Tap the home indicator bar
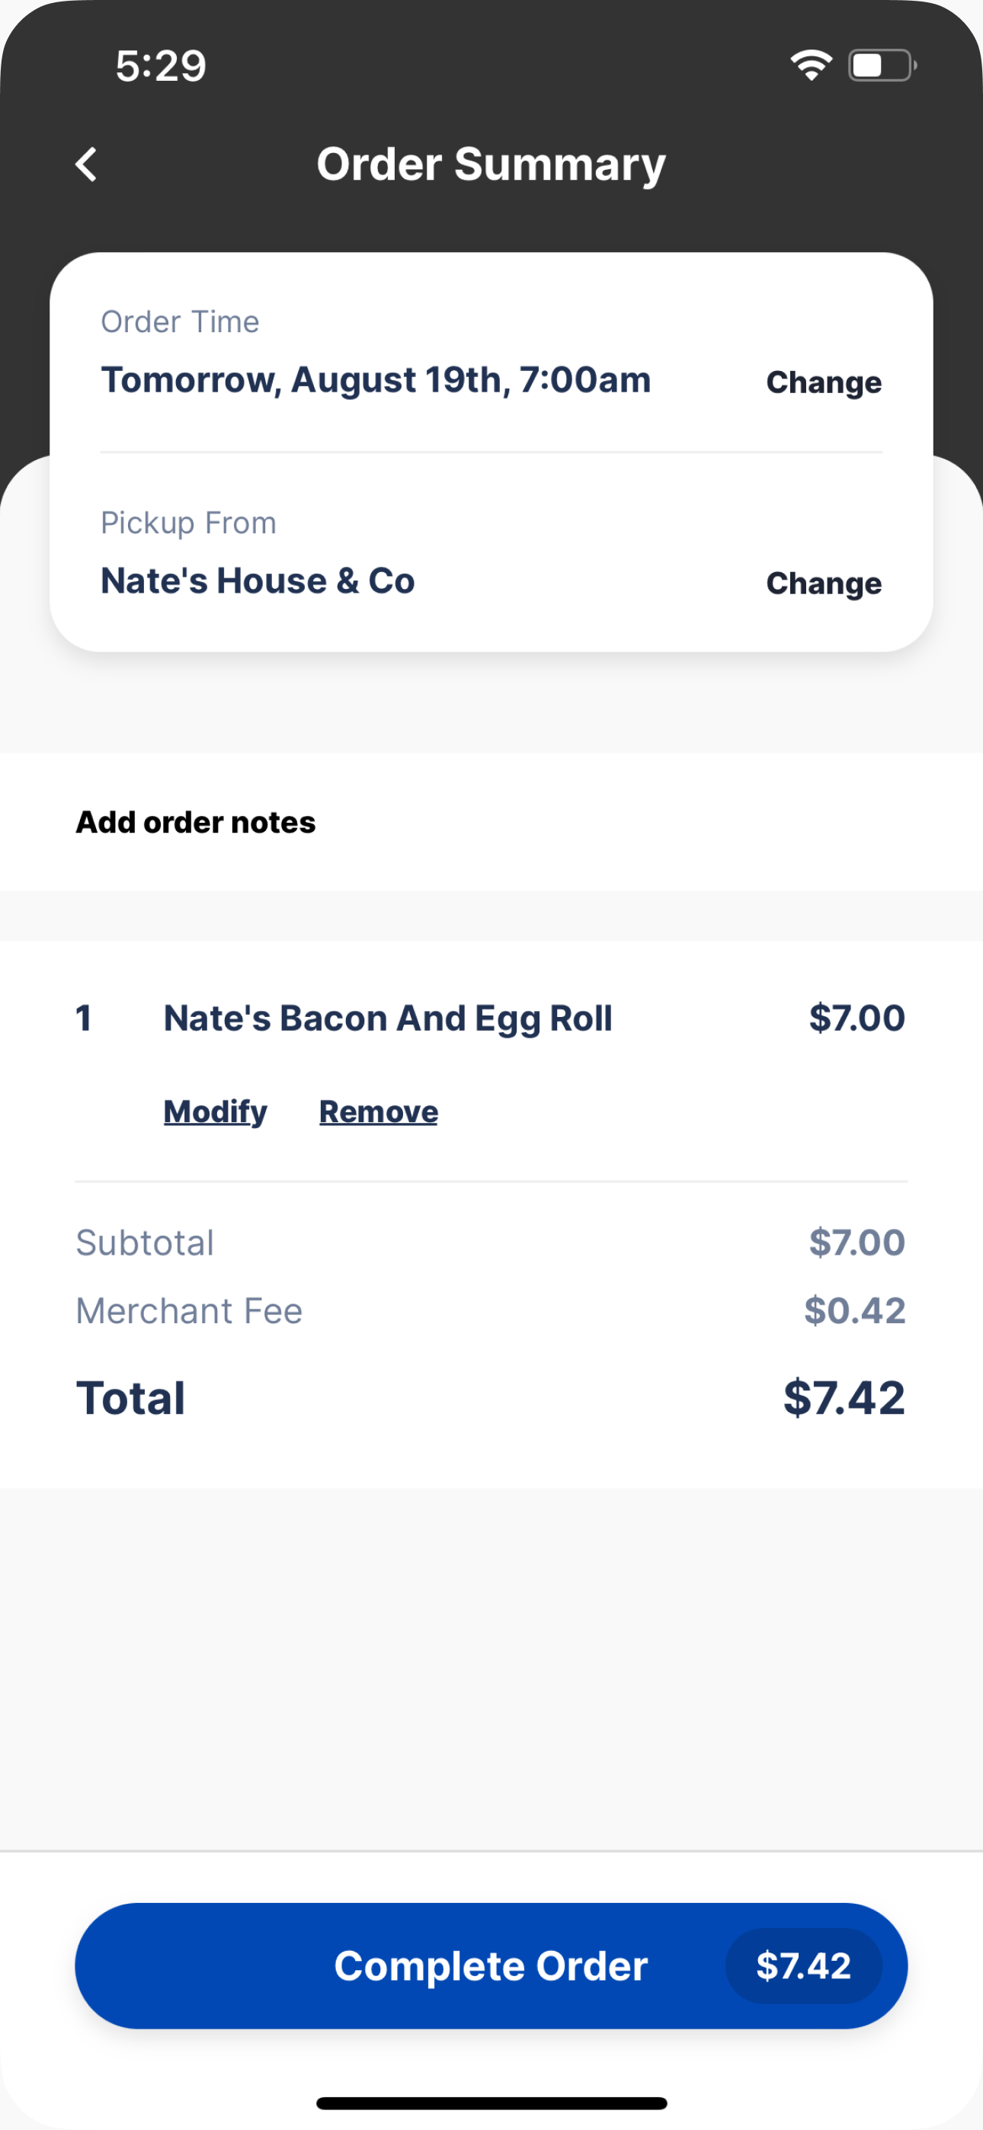983x2130 pixels. (x=491, y=2103)
